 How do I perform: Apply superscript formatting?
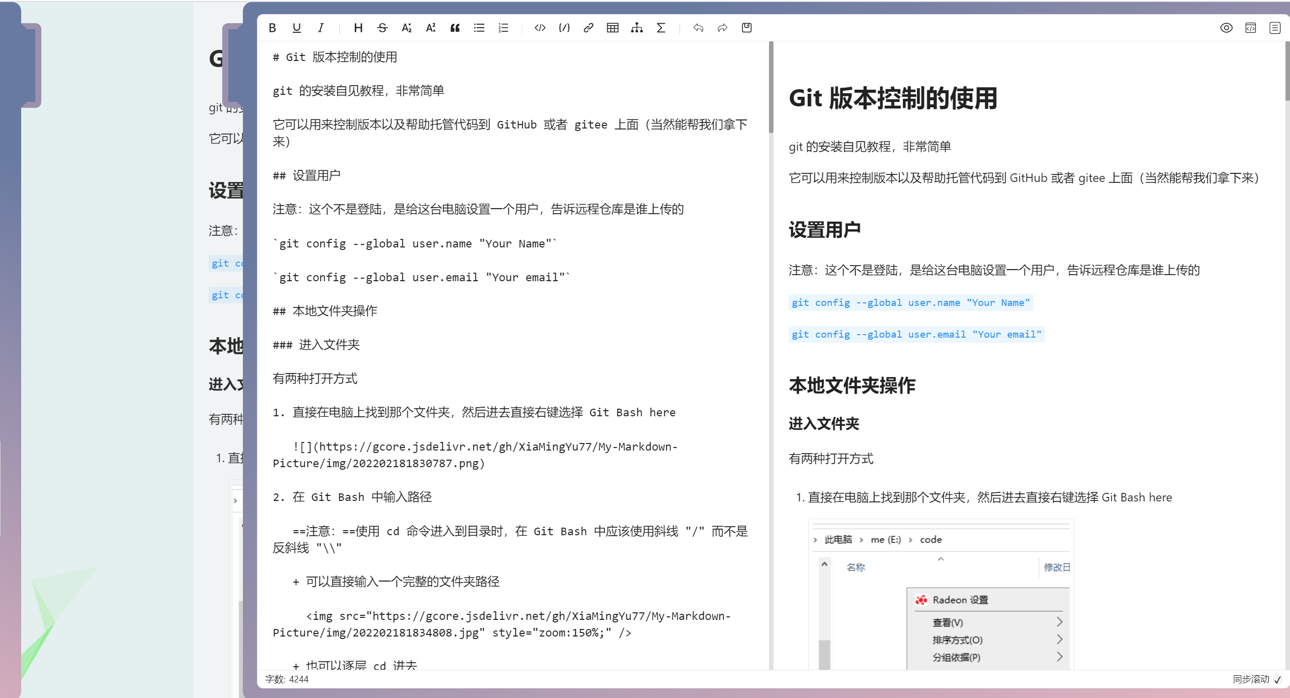point(430,28)
